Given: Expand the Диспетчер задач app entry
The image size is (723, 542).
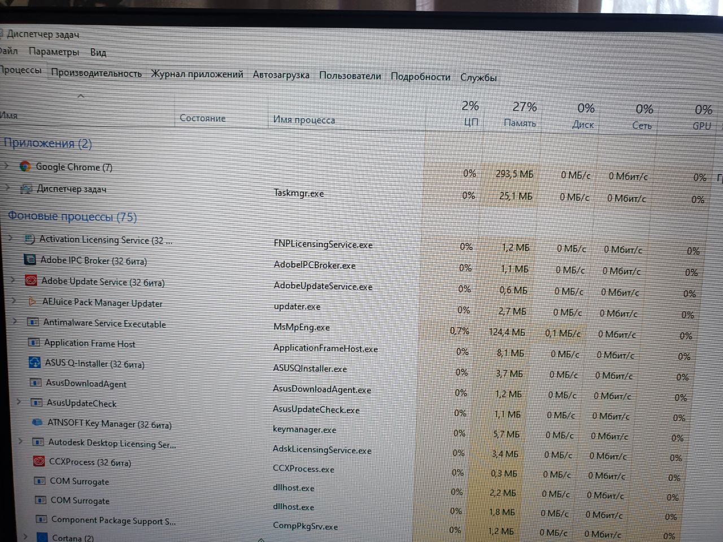Looking at the screenshot, I should point(8,187).
